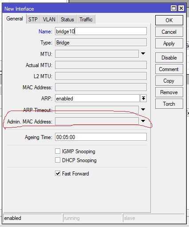The height and width of the screenshot is (227, 189).
Task: Switch to the General tab
Action: (15, 19)
